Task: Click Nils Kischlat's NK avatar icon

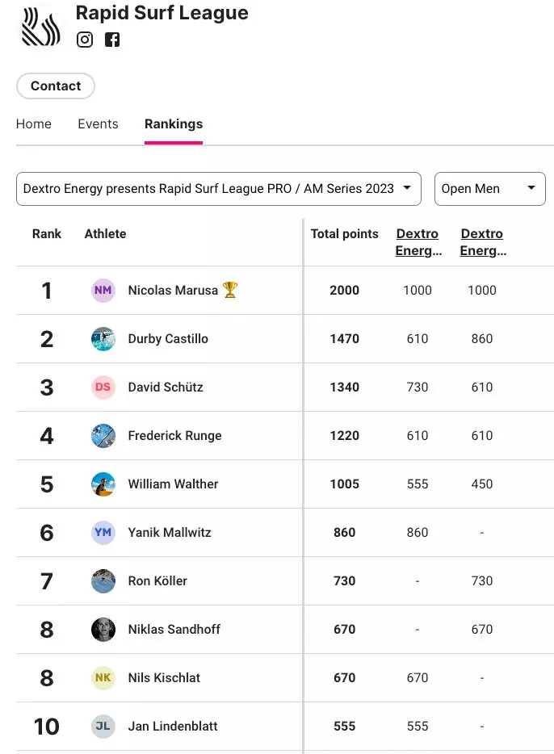Action: [103, 678]
